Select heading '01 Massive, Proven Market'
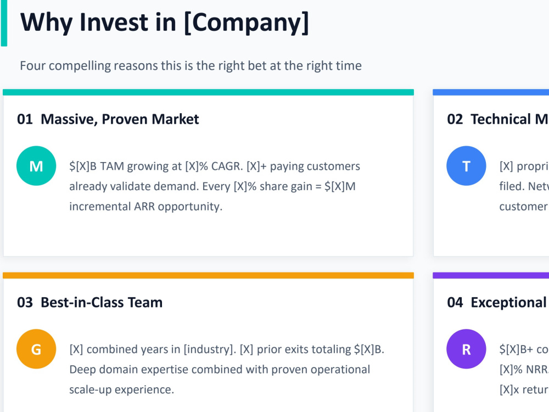 coord(108,119)
